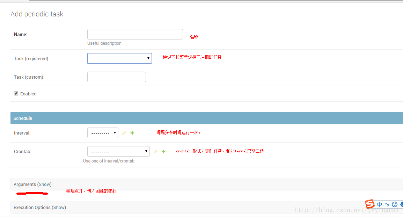Toggle Chinese input mode 中 icon
This screenshot has width=403, height=217.
379,204
